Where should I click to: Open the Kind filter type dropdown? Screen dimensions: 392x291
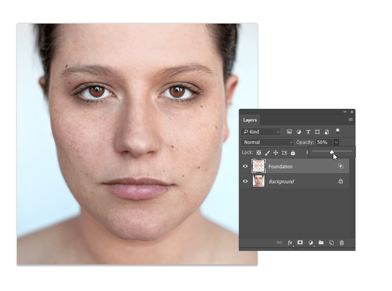coord(261,132)
